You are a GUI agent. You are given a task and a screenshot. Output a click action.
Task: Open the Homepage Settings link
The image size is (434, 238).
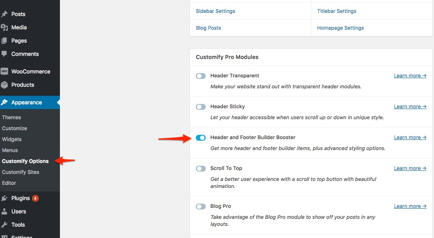[x=340, y=28]
